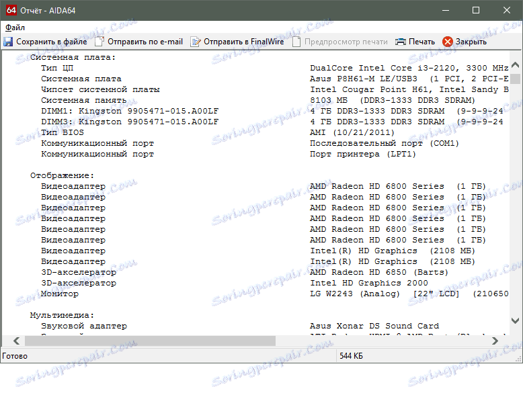Click the DIMM3: Kingston row
Image resolution: width=523 pixels, height=399 pixels.
point(130,122)
